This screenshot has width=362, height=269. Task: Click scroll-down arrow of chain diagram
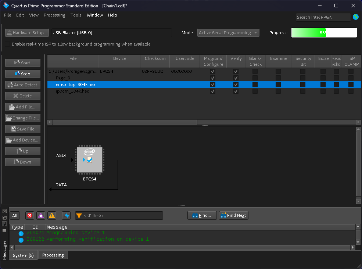[x=358, y=202]
